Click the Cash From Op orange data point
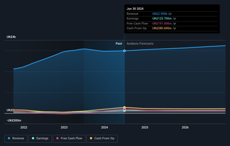 click(124, 107)
